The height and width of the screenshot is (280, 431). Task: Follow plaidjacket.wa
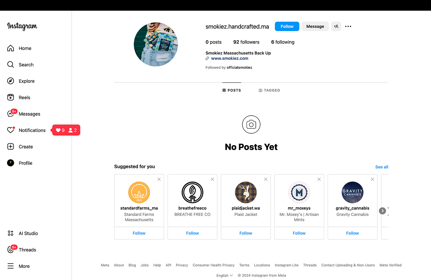(246, 233)
